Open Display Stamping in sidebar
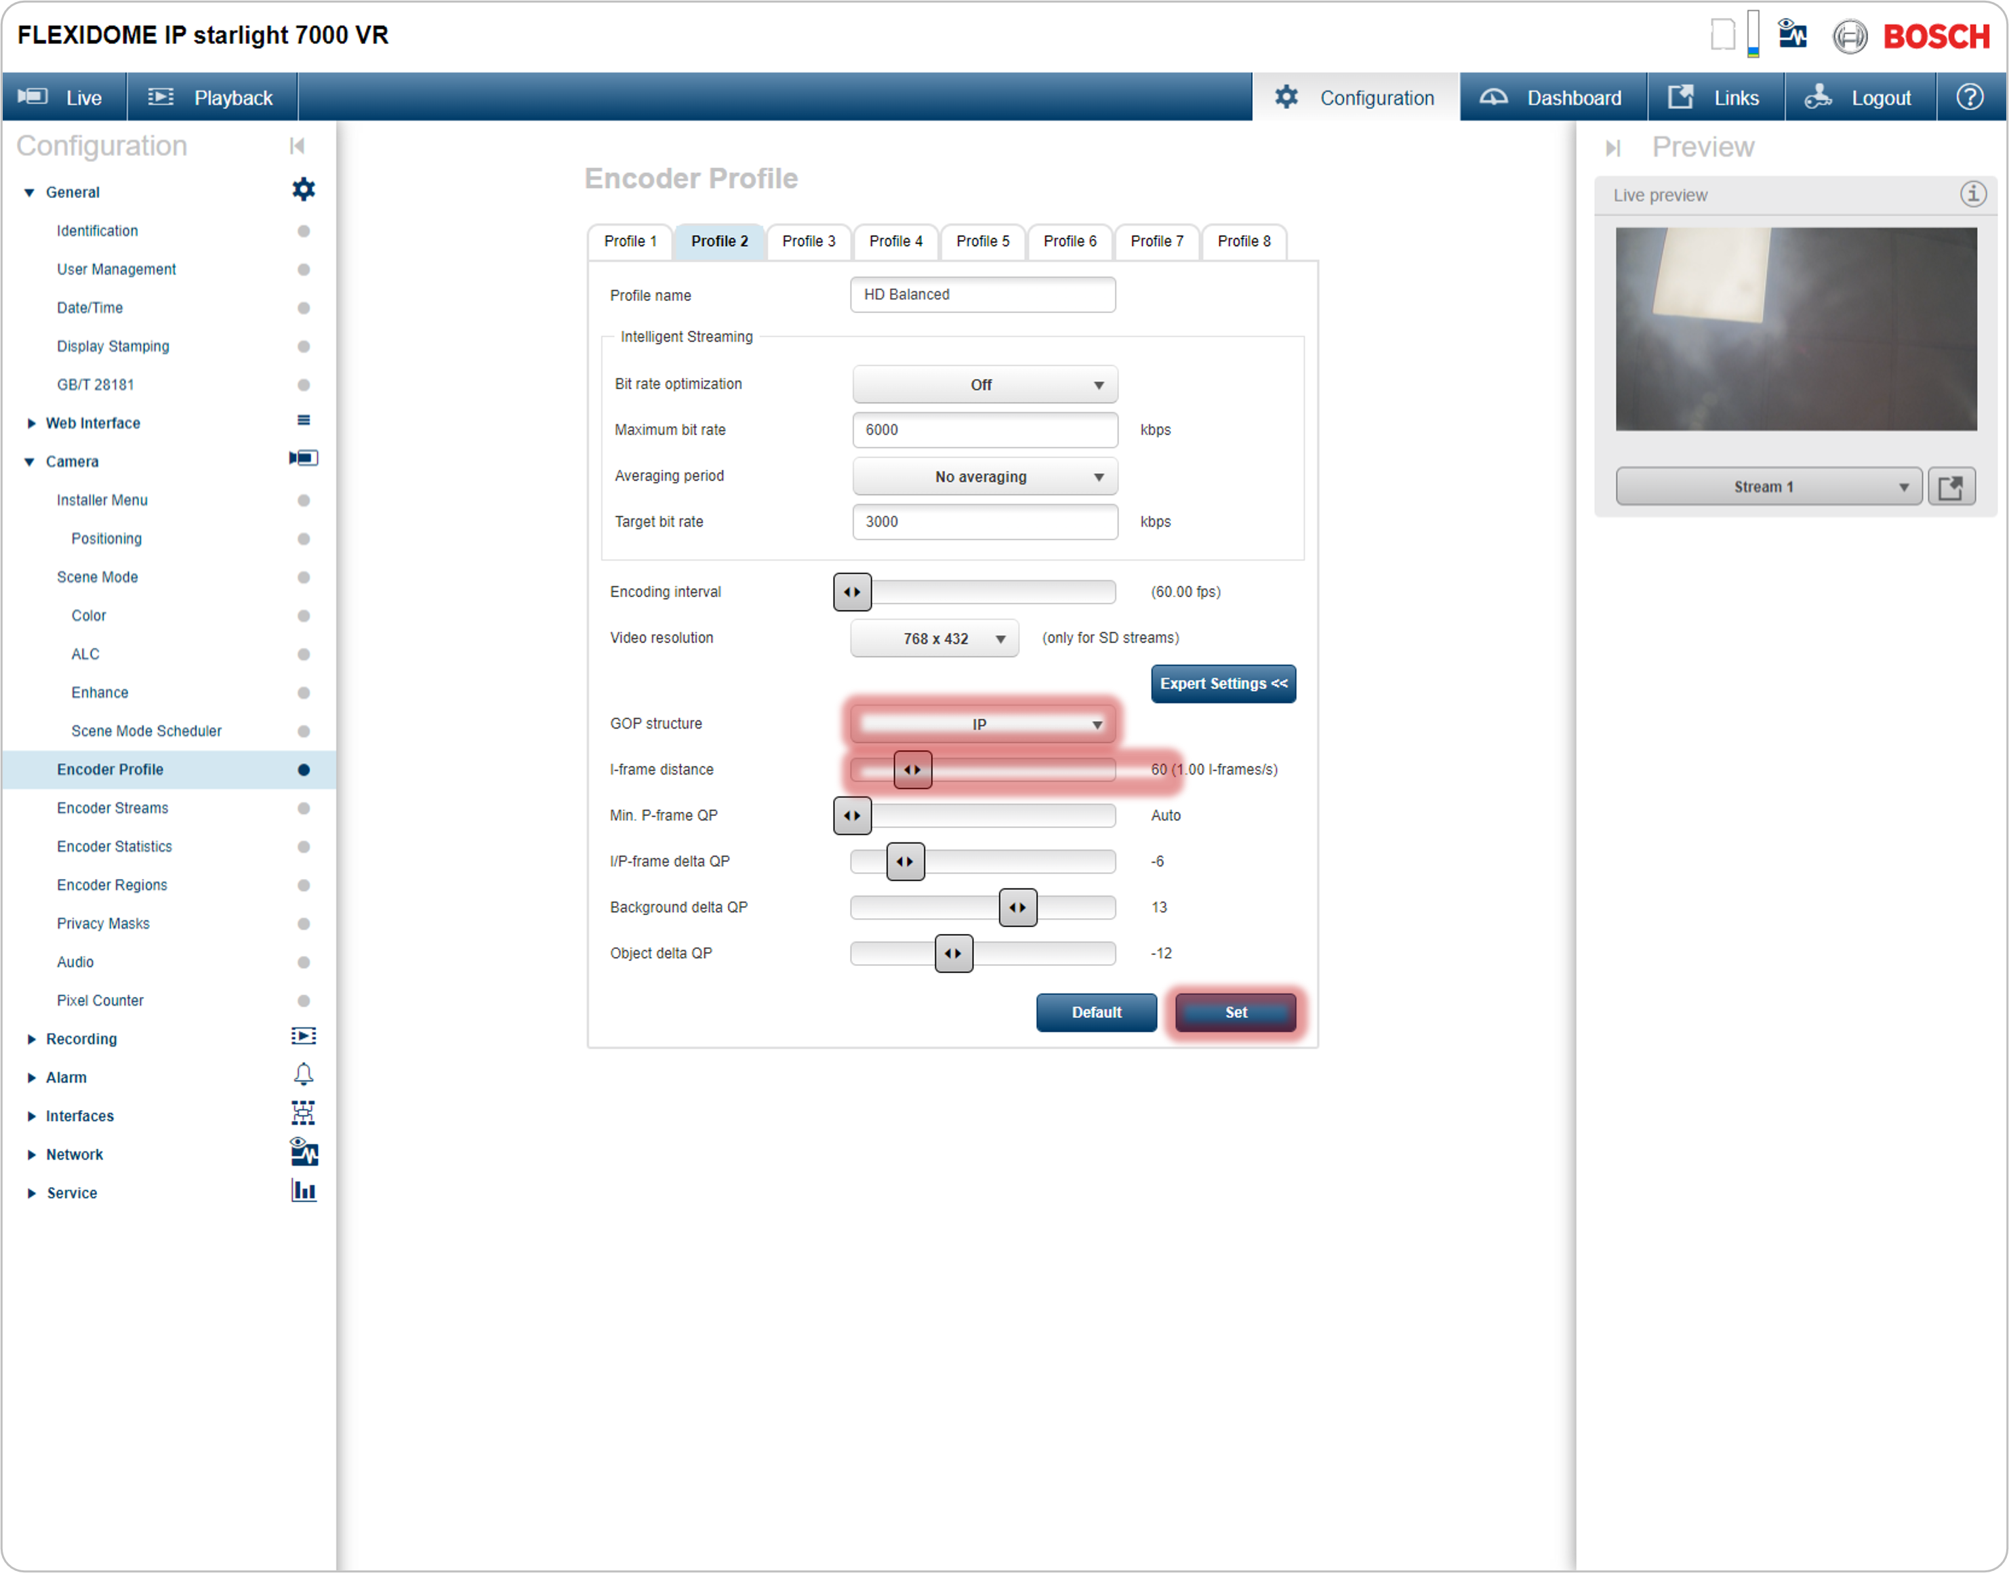This screenshot has height=1573, width=2009. (x=113, y=346)
